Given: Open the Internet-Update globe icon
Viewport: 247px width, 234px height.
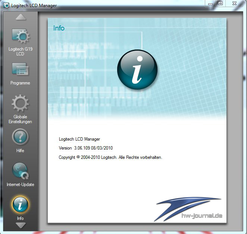Looking at the screenshot, I should [21, 171].
